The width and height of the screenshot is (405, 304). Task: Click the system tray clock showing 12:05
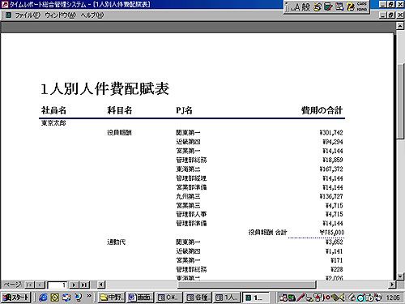click(x=393, y=298)
